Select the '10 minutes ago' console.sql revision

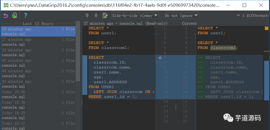point(38,32)
